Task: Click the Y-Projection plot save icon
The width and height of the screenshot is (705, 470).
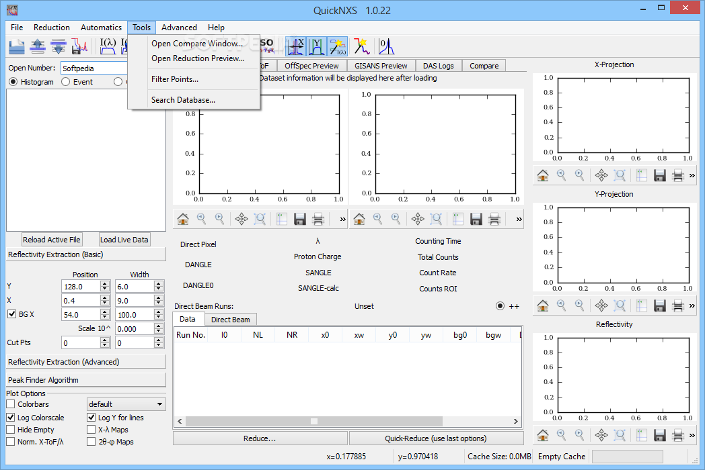Action: (x=659, y=305)
